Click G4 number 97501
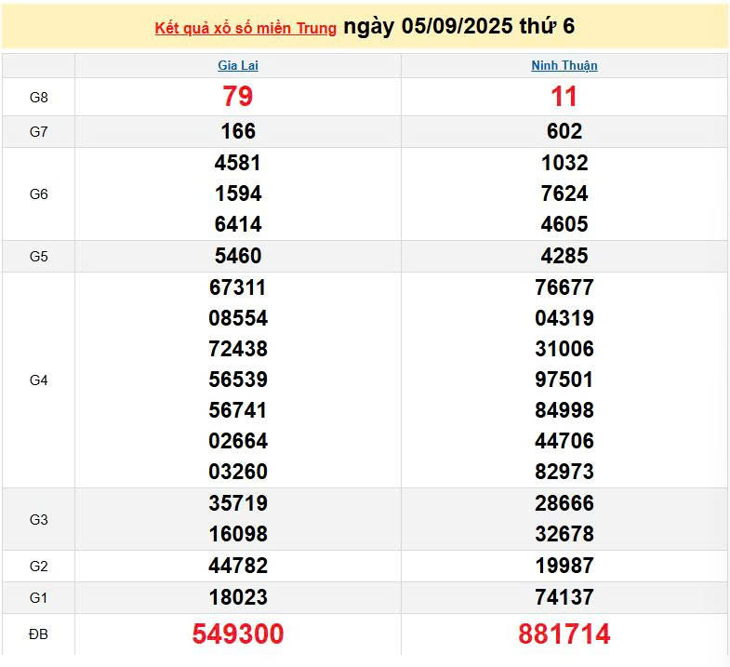 (x=564, y=380)
